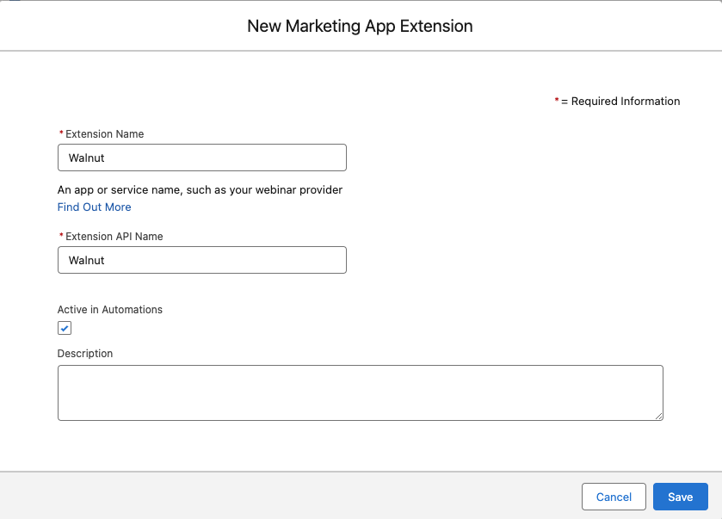Open the Find Out More link
Image resolution: width=722 pixels, height=519 pixels.
[94, 207]
